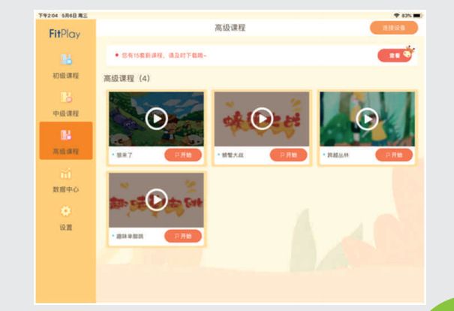Click the battery status icon
This screenshot has height=311, width=454.
(x=417, y=15)
